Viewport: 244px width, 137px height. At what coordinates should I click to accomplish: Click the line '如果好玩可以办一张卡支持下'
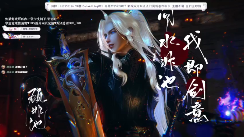[x=34, y=19]
